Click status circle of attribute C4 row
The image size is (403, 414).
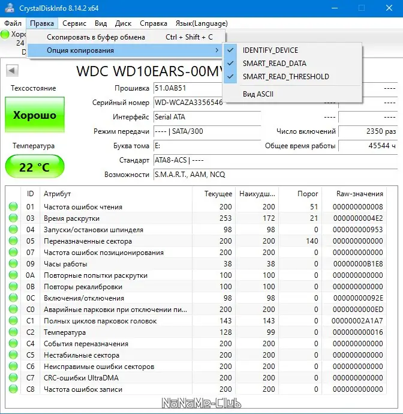pyautogui.click(x=13, y=344)
